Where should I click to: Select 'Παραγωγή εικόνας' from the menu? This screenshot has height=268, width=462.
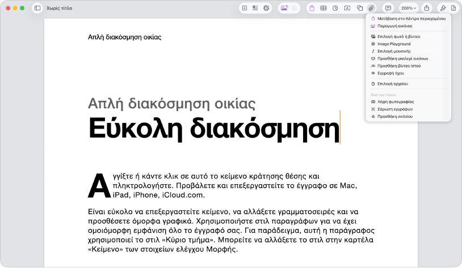pos(409,26)
